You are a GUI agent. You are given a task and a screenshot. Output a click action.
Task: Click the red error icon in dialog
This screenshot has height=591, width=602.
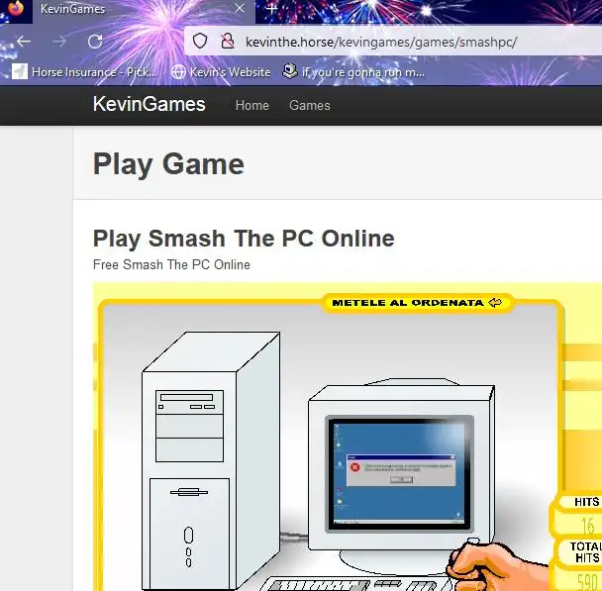(x=355, y=467)
